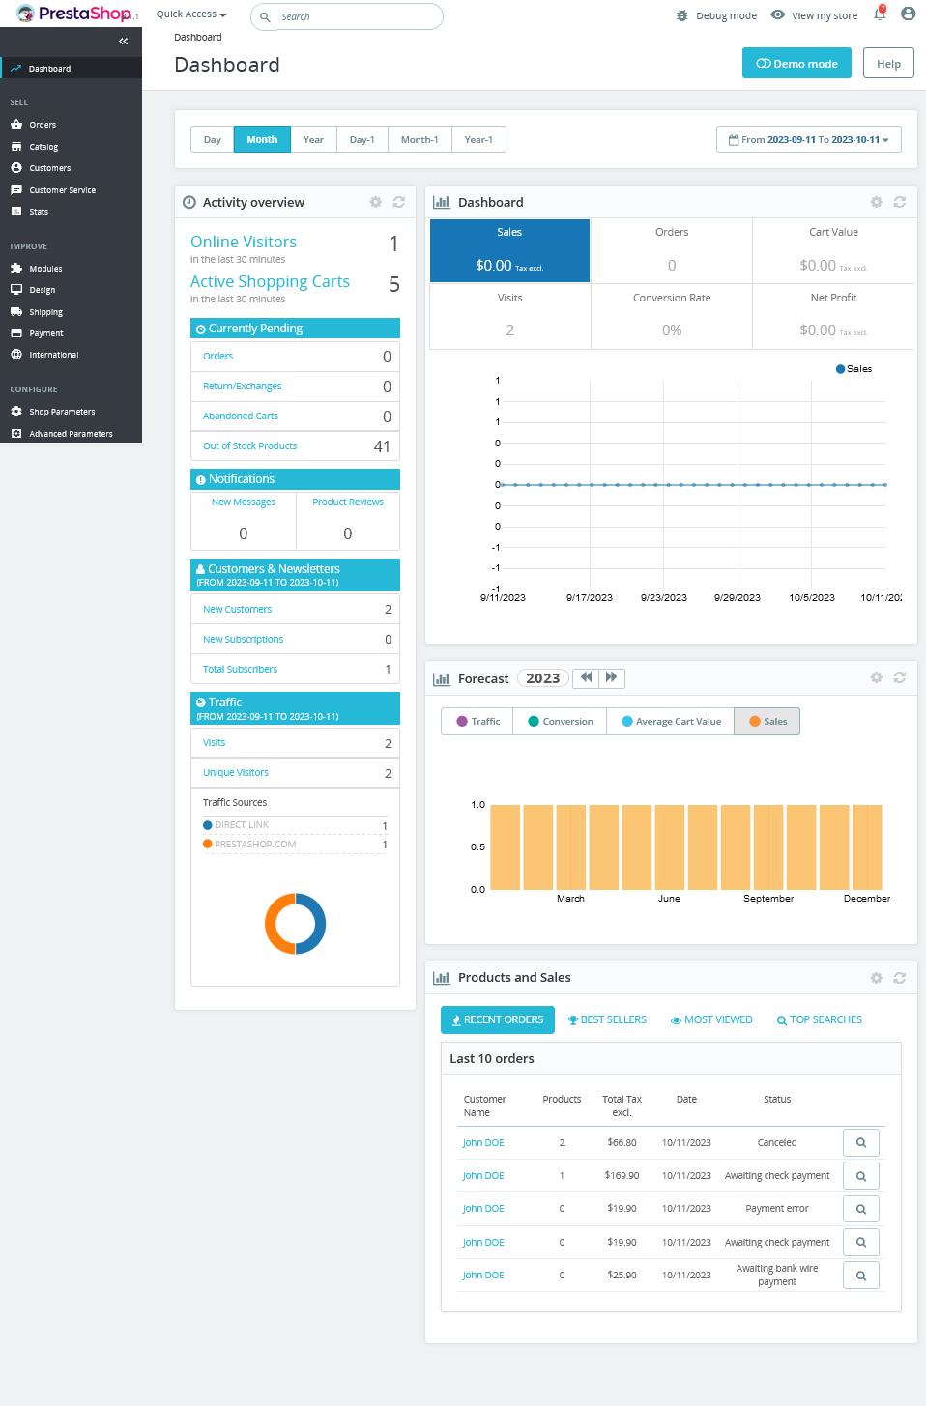Toggle Traffic series in Forecast chart
Viewport: 926px width, 1406px height.
477,722
